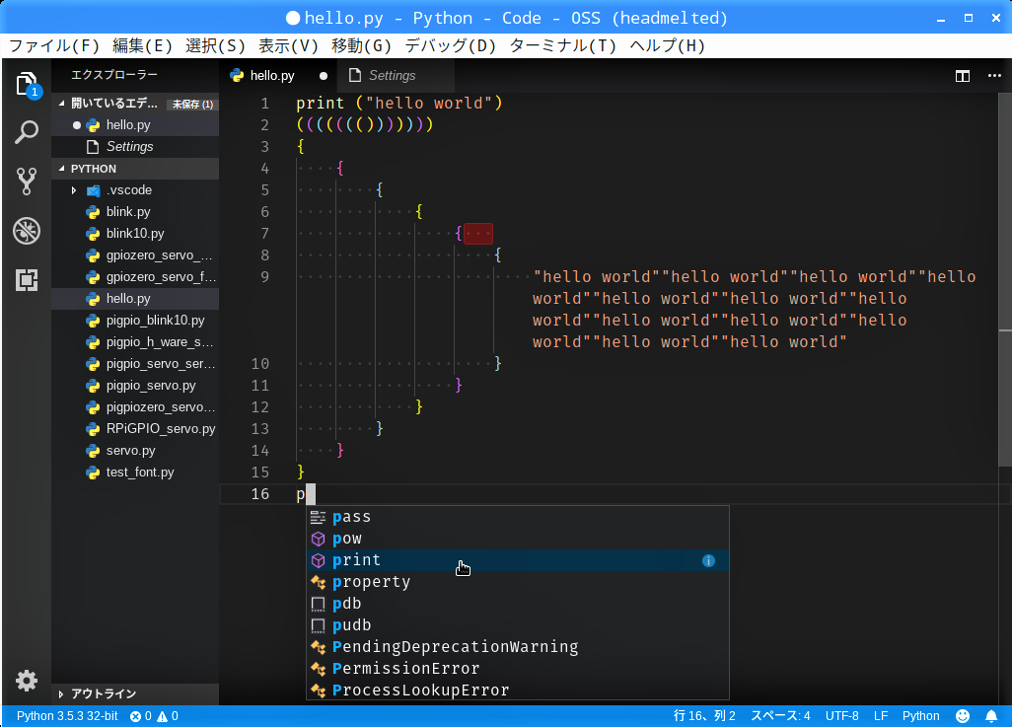Click the line and column indicator

click(704, 716)
